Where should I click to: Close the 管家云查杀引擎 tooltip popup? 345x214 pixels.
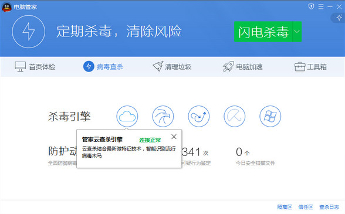pyautogui.click(x=174, y=137)
